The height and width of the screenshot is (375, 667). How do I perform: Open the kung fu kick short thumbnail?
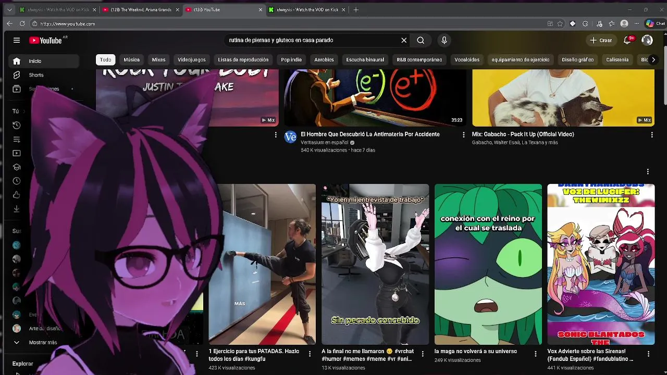pyautogui.click(x=262, y=264)
